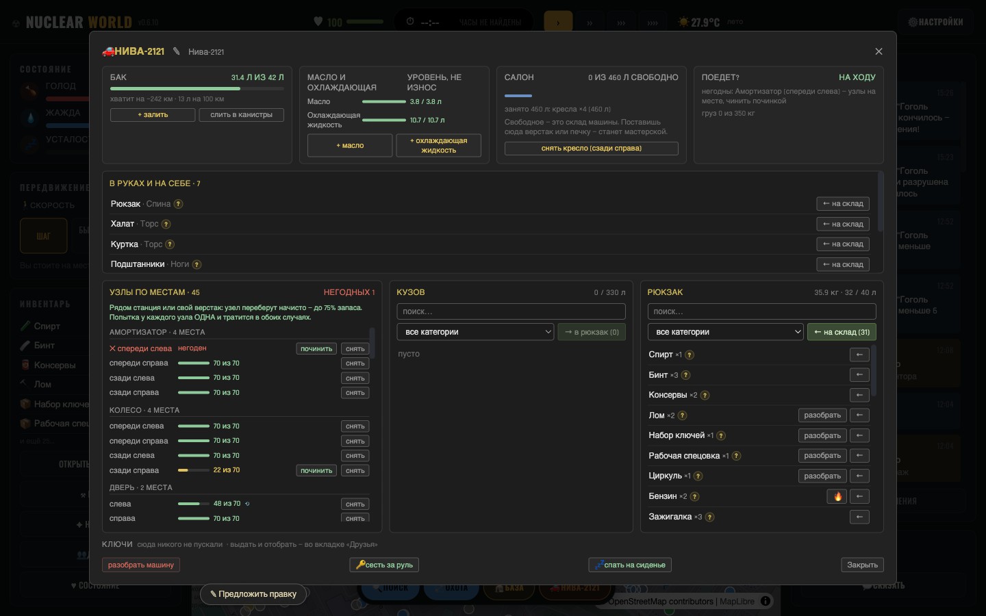
Task: Click the small refresh icon beside 48 из 70
Action: (x=247, y=504)
